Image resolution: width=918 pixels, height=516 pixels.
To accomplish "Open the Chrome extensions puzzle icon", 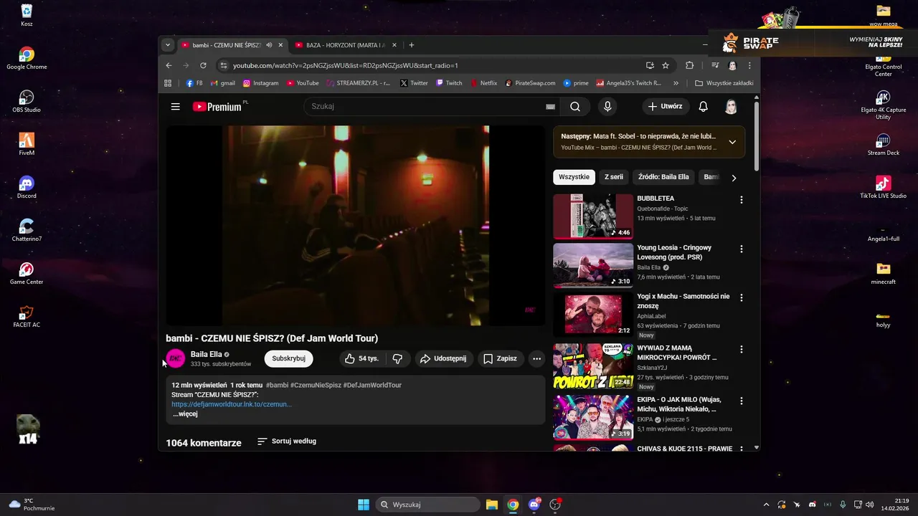I will tap(690, 65).
